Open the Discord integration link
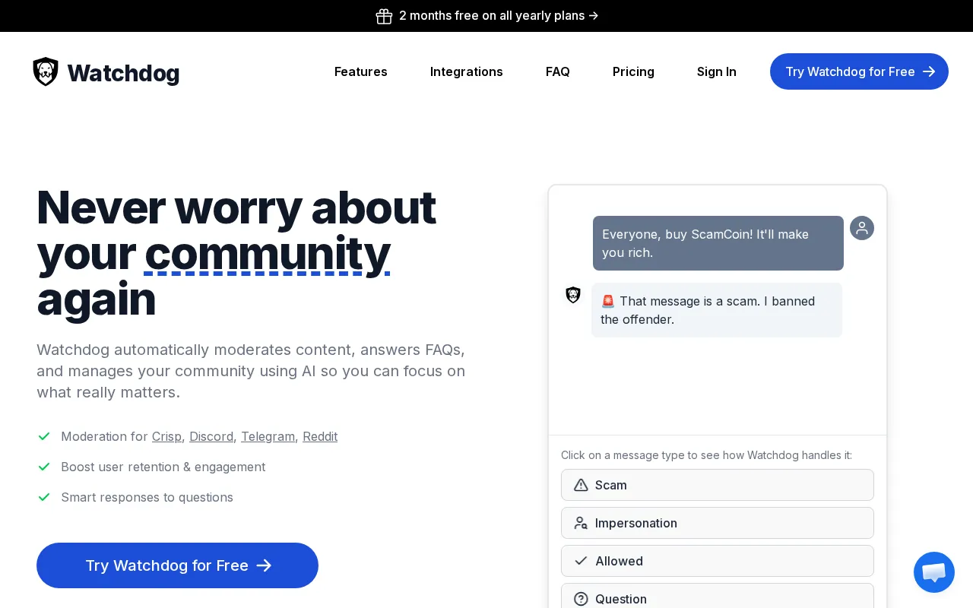The width and height of the screenshot is (973, 608). point(211,436)
